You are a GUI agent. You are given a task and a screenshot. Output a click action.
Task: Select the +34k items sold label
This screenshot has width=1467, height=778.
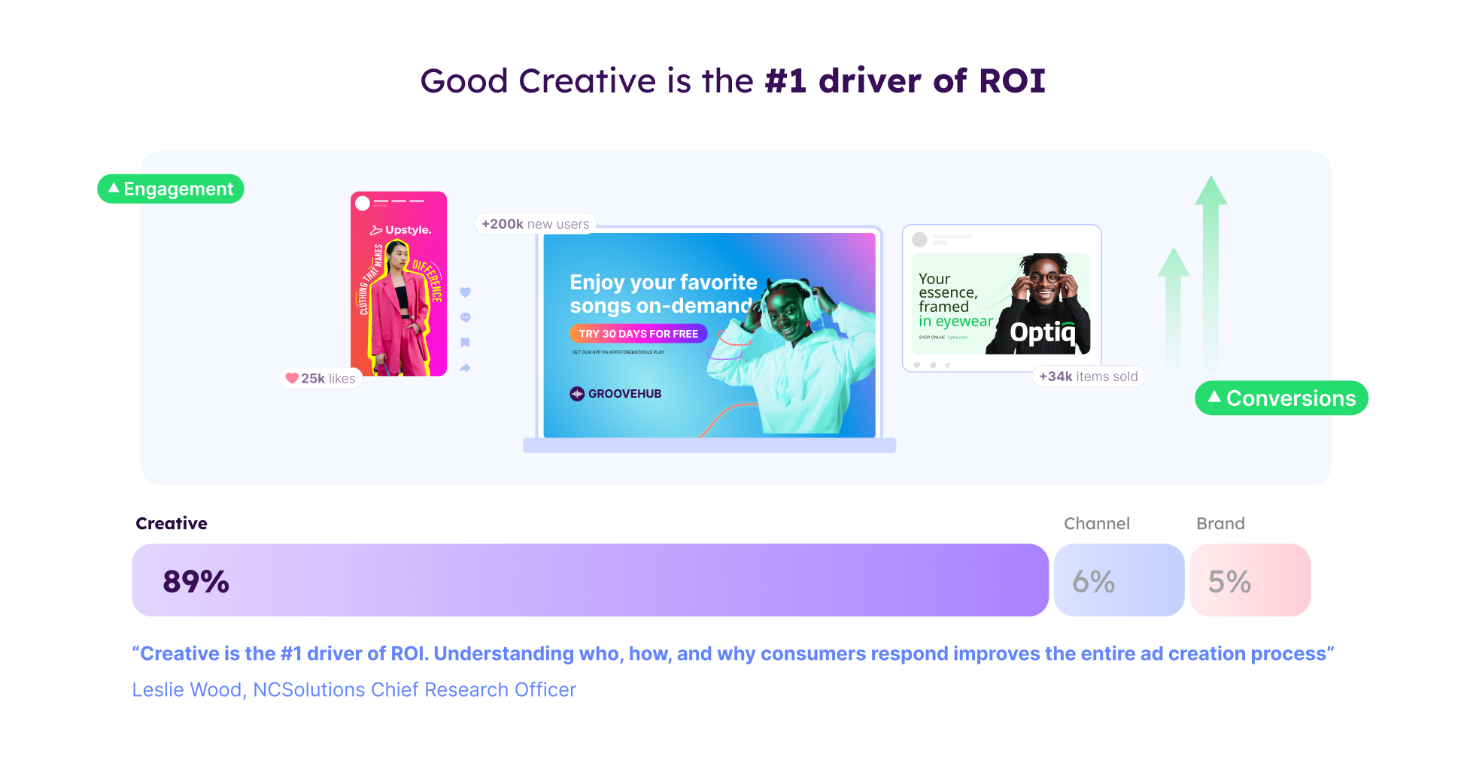[x=1088, y=377]
